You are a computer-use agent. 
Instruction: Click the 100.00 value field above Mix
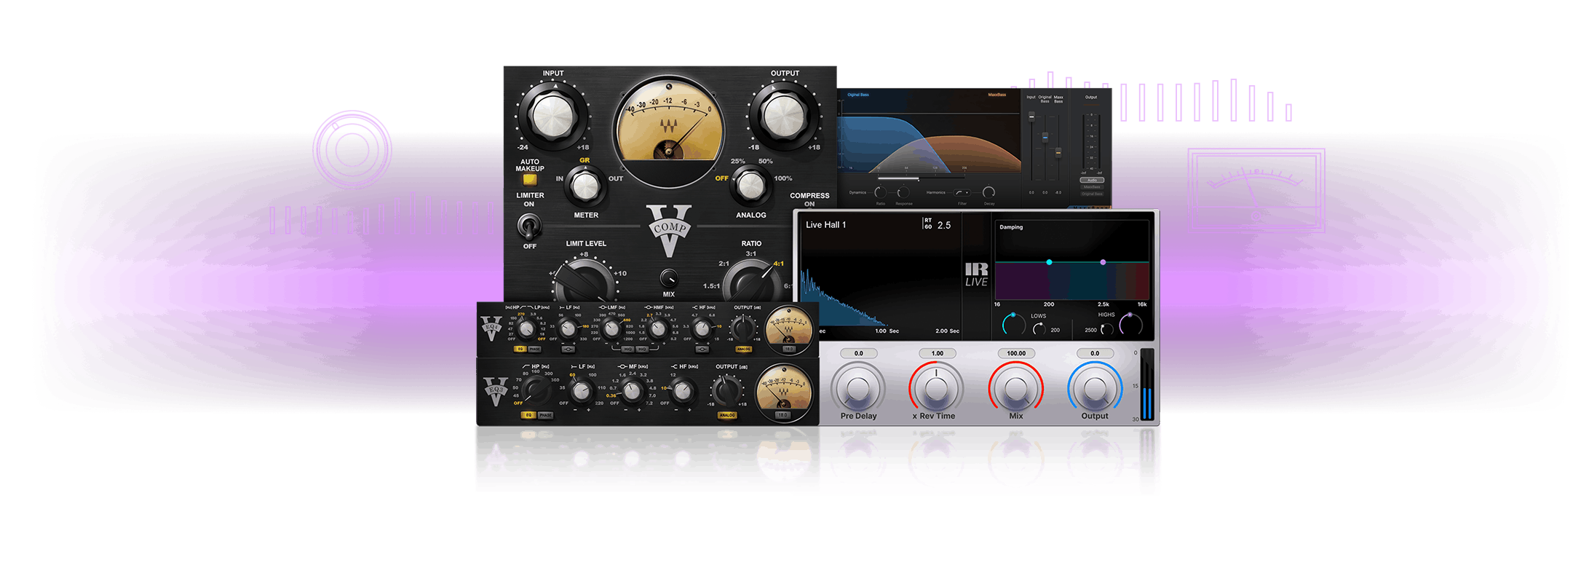pyautogui.click(x=1015, y=353)
